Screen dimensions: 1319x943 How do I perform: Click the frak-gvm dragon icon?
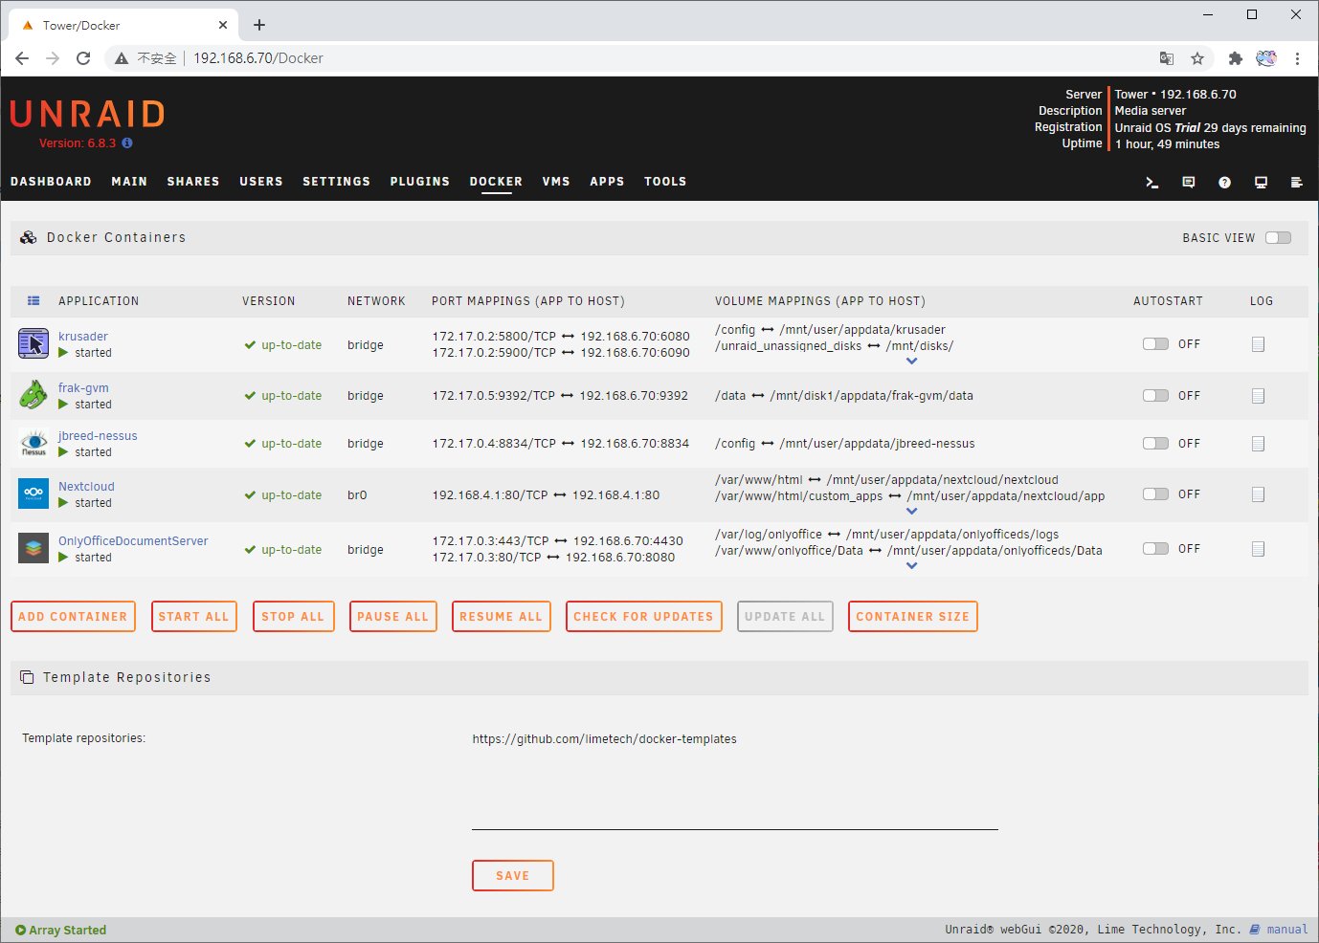pos(34,395)
